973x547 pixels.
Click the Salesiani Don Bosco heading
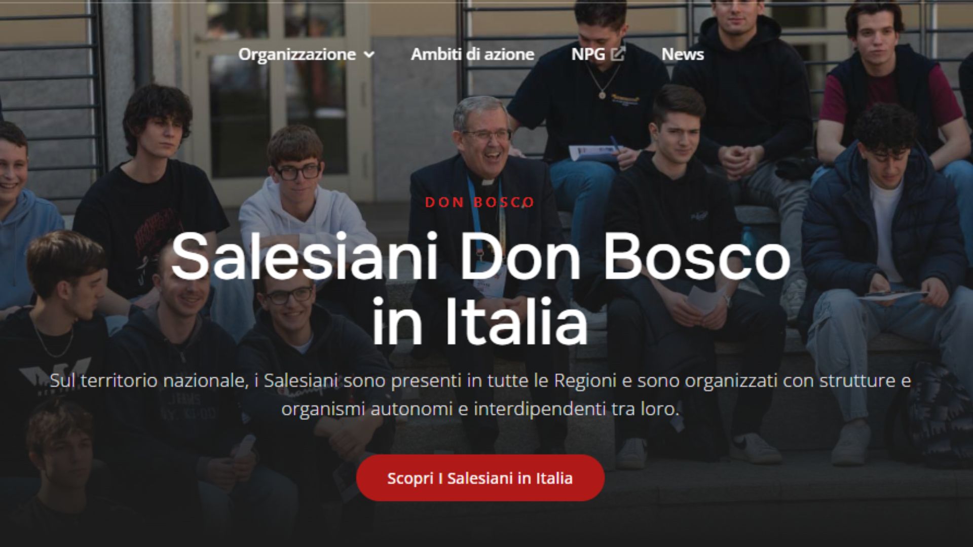480,256
